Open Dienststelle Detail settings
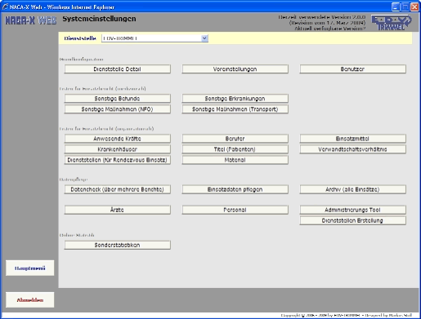The height and width of the screenshot is (319, 421). [118, 69]
